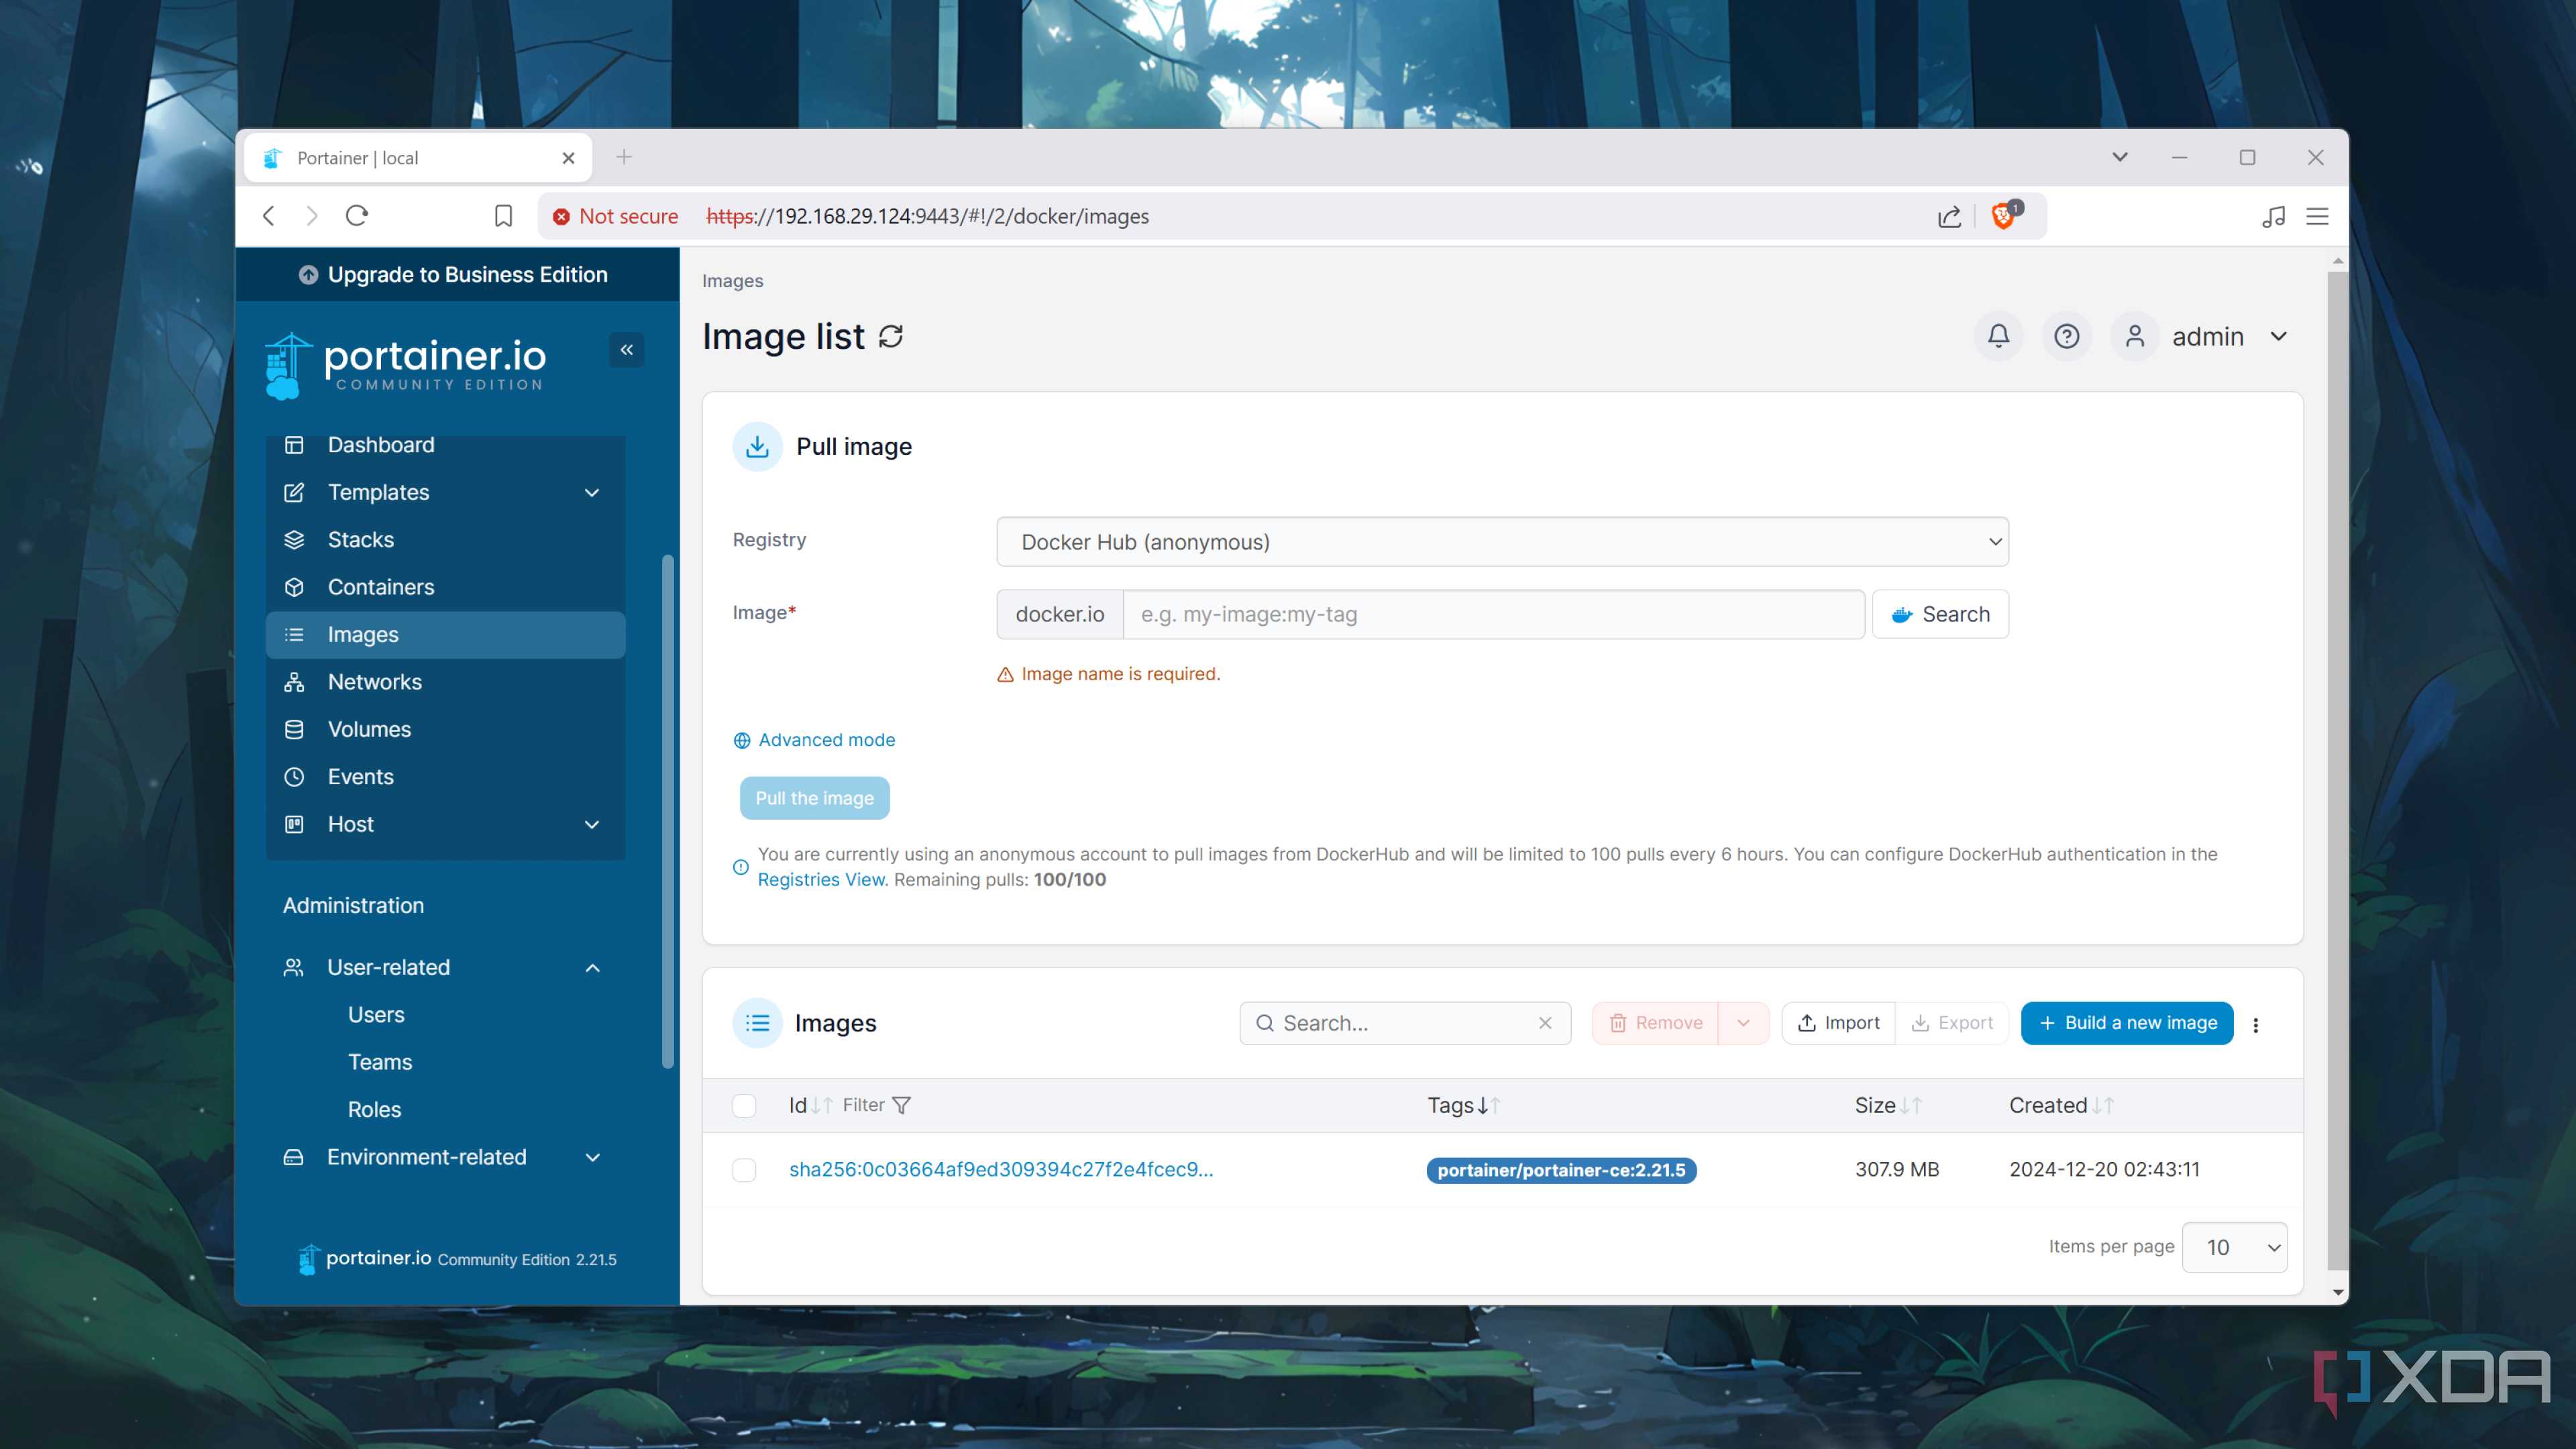
Task: Expand the Host sidebar chevron
Action: 592,825
